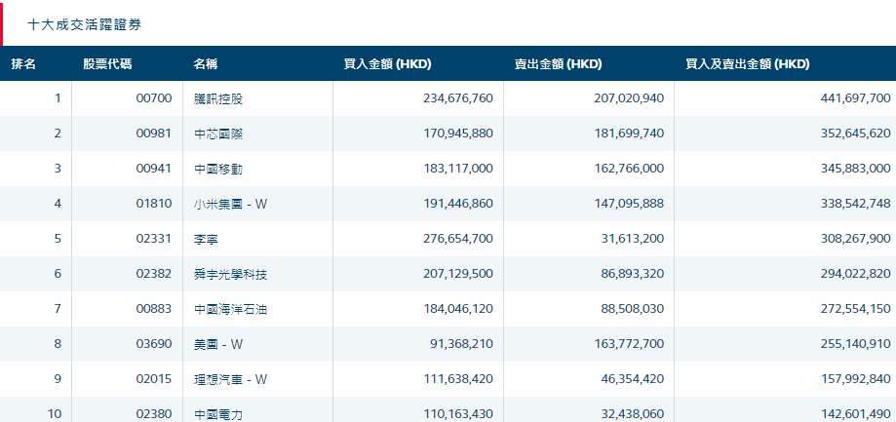The width and height of the screenshot is (896, 422).
Task: Click total amount 157,992,840
Action: tap(855, 378)
